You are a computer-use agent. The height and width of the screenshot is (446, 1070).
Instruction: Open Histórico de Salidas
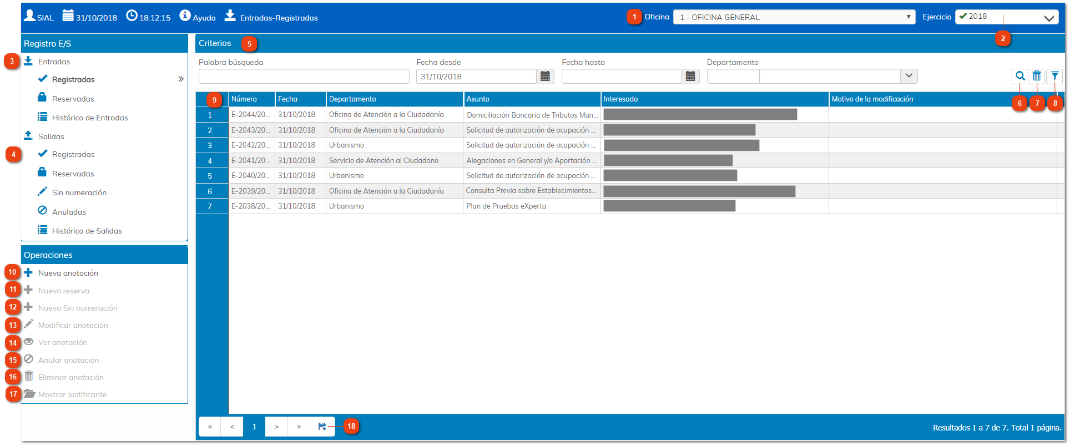(87, 231)
